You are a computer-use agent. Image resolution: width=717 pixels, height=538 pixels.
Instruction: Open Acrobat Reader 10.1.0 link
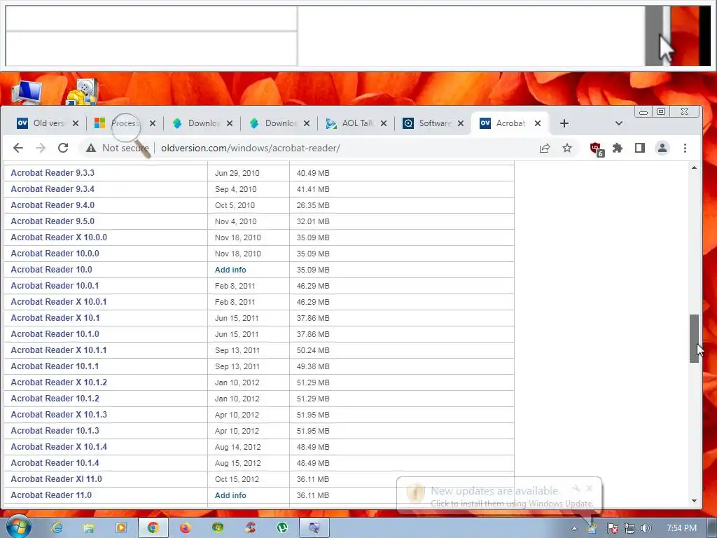click(x=55, y=333)
